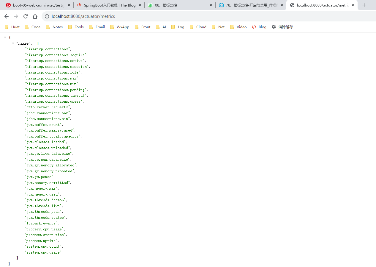This screenshot has height=267, width=376.
Task: Open the Code bookmarks folder
Action: [x=33, y=27]
